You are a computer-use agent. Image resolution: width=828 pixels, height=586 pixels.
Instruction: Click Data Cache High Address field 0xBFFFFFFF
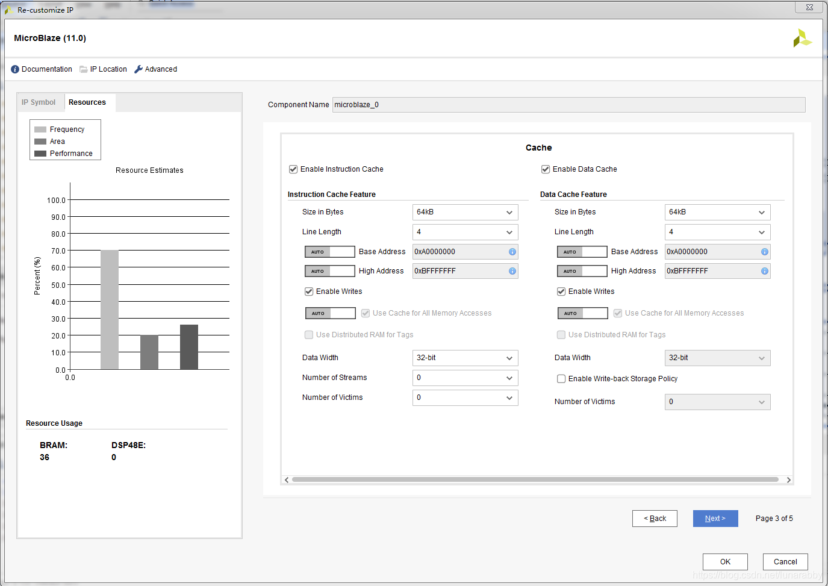click(x=718, y=271)
